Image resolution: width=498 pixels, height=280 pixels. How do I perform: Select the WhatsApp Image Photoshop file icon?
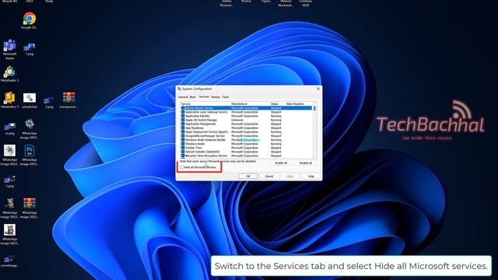click(30, 156)
